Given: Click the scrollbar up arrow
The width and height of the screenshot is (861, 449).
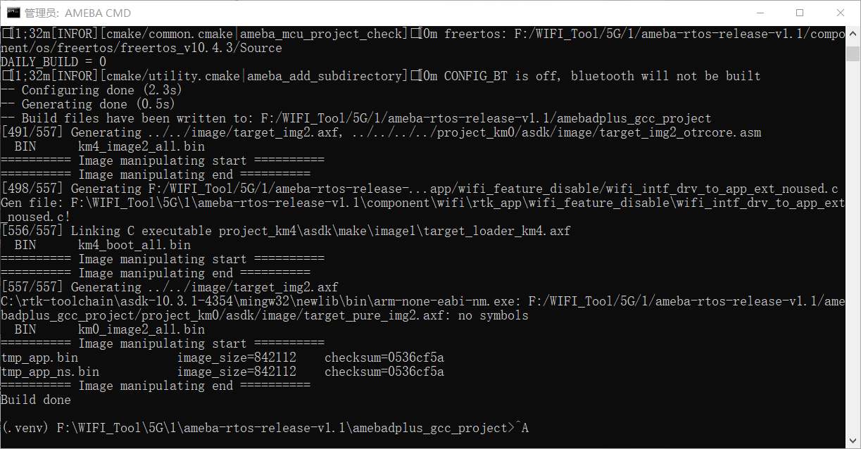Looking at the screenshot, I should tap(853, 33).
